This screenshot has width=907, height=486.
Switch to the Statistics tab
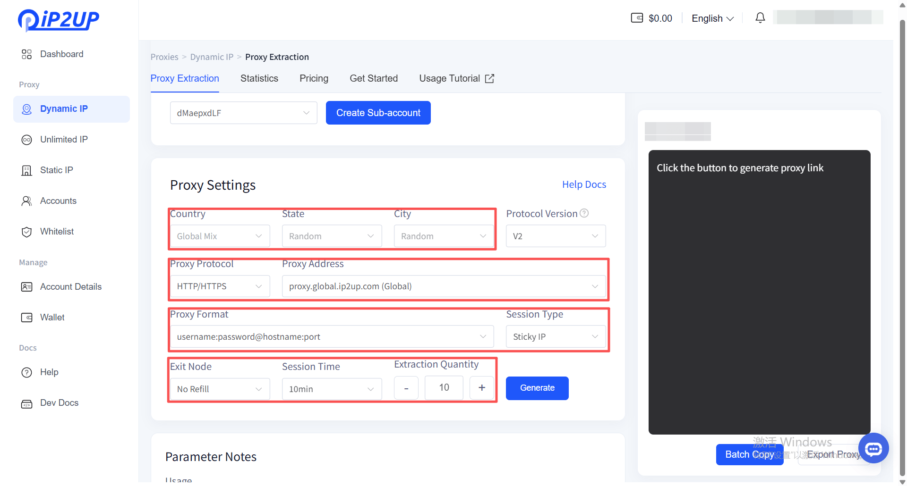pyautogui.click(x=259, y=79)
